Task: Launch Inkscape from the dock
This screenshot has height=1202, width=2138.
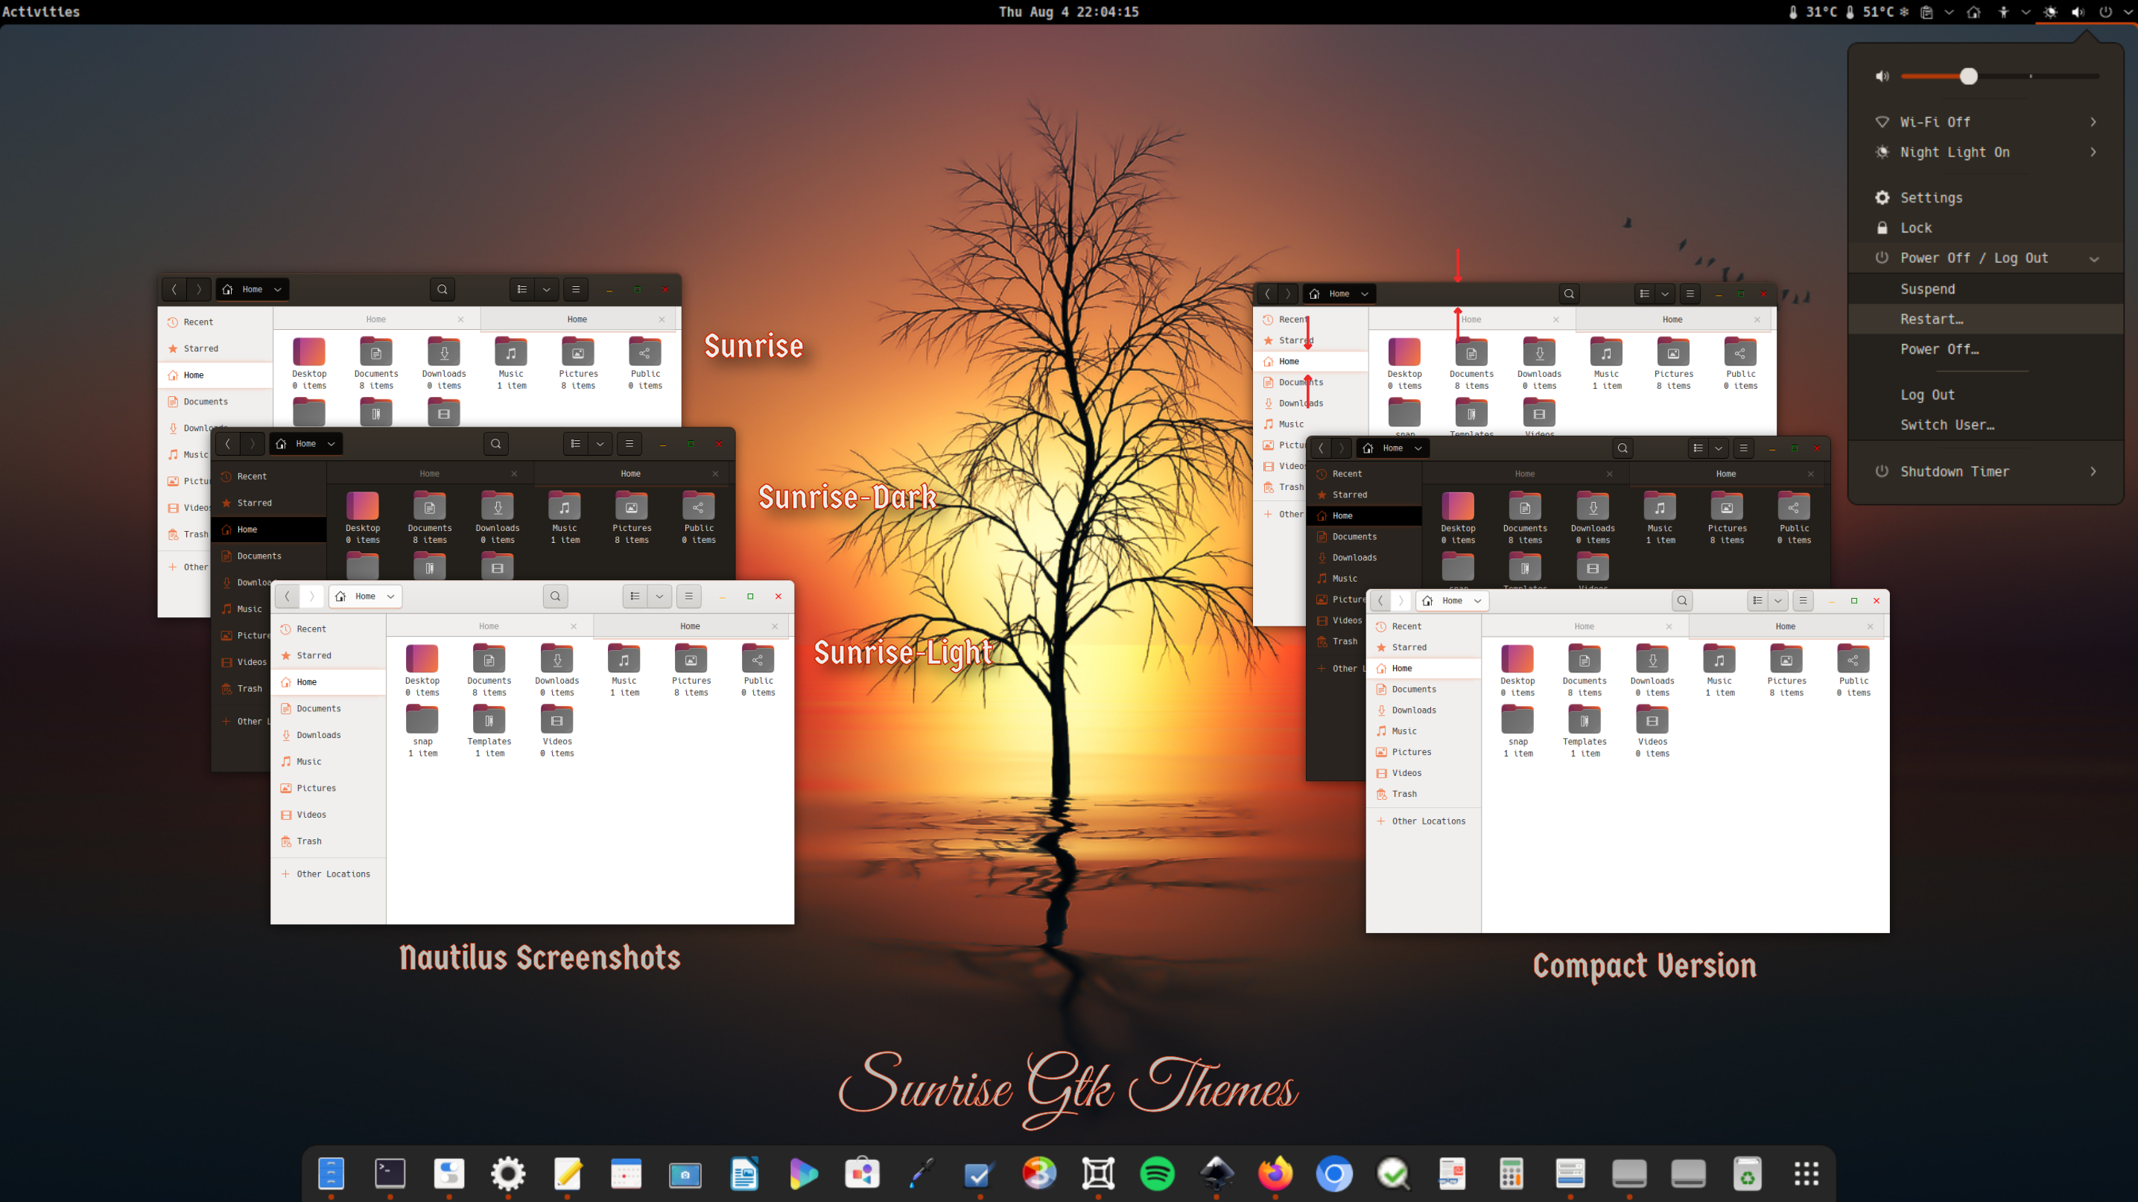Action: click(1216, 1173)
